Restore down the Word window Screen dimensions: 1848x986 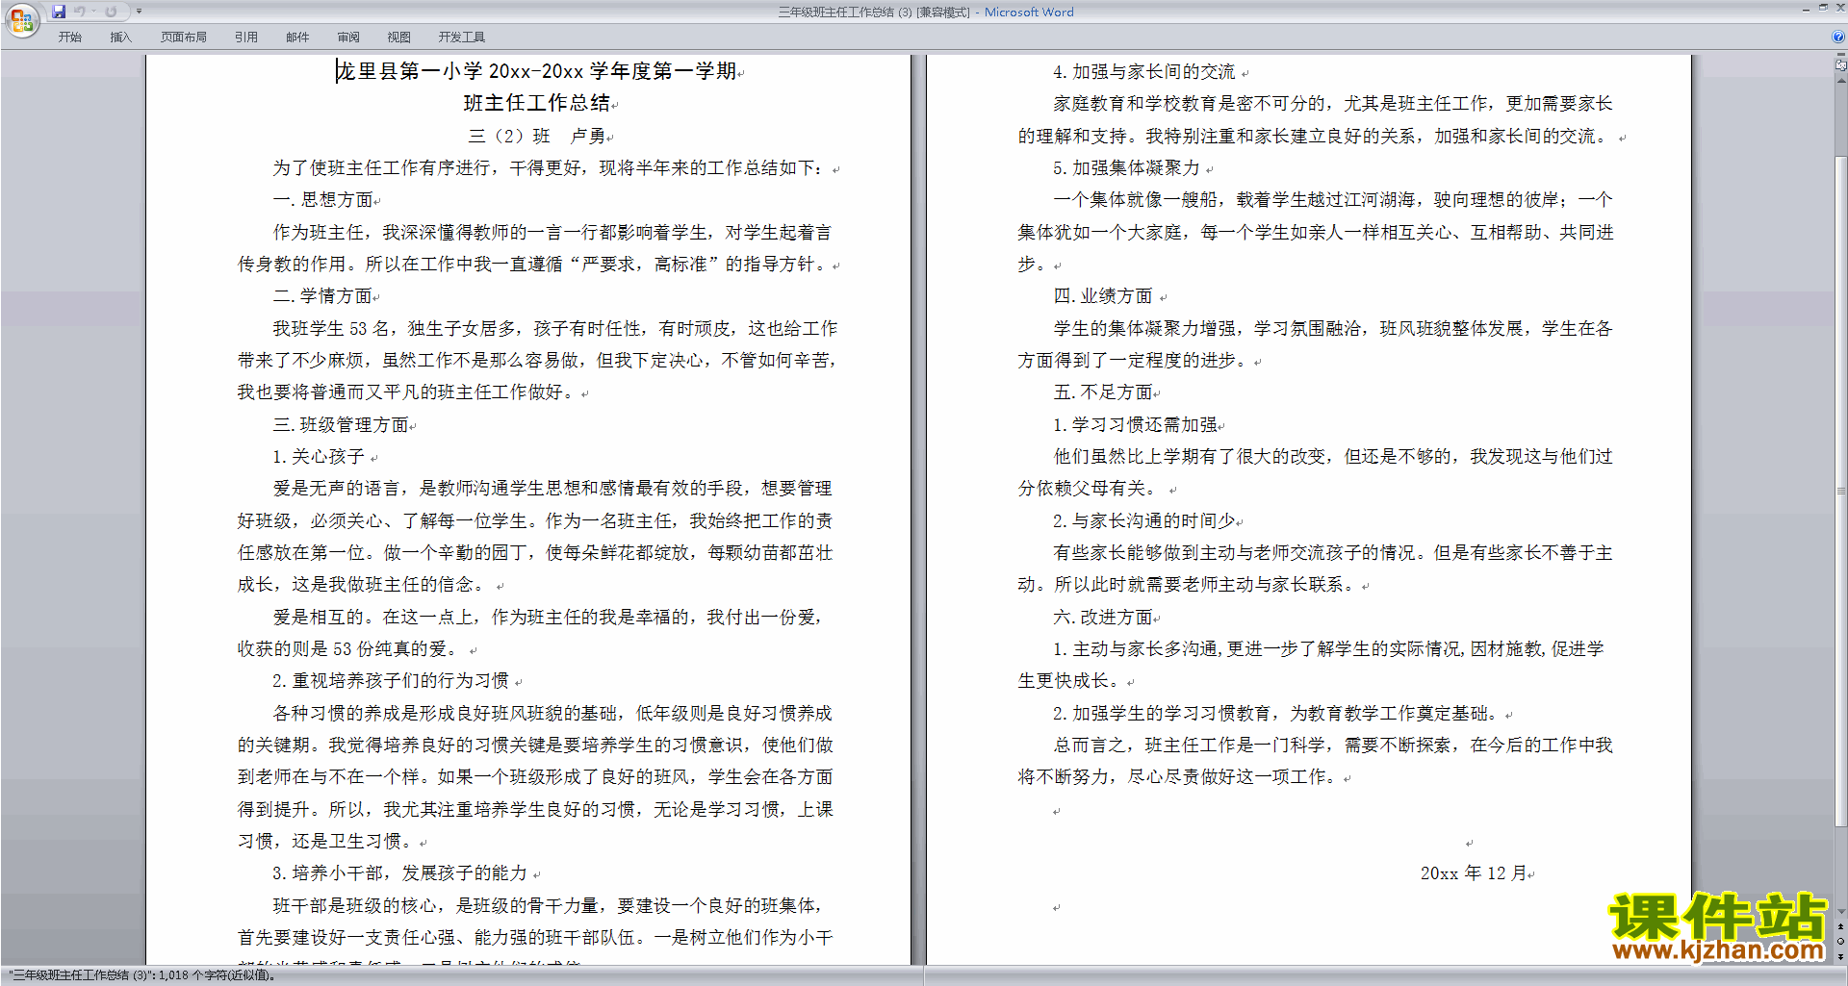click(1823, 8)
